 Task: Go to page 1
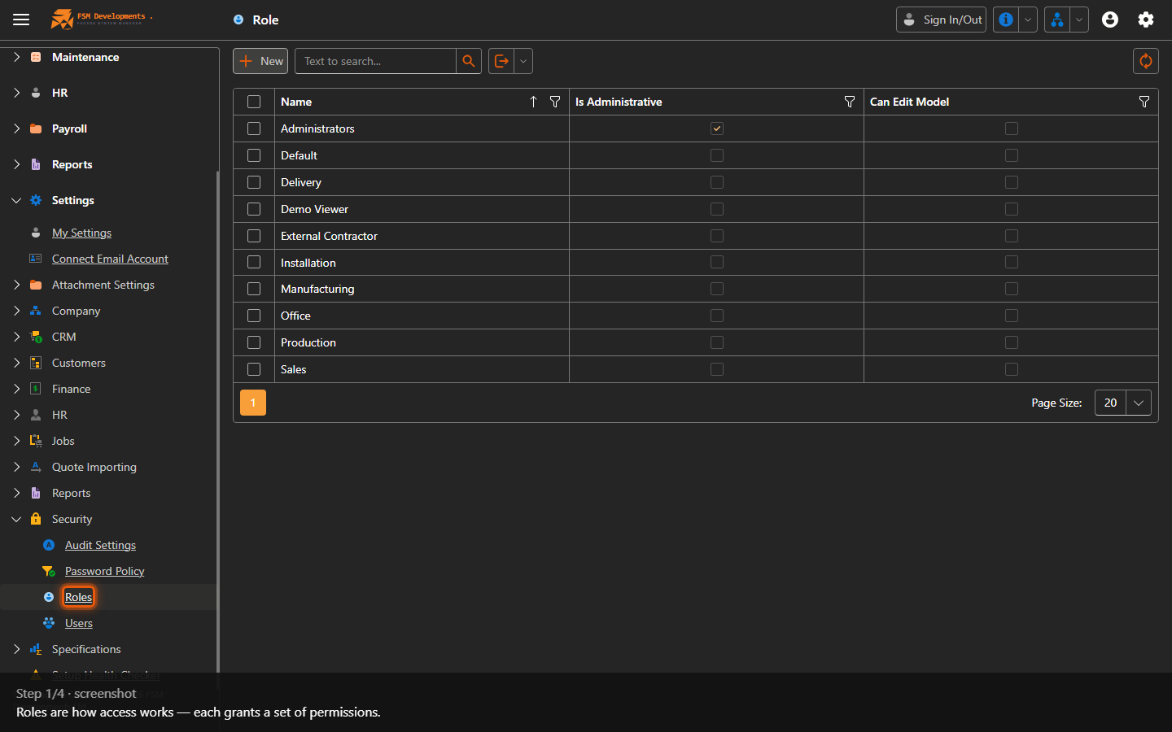253,403
